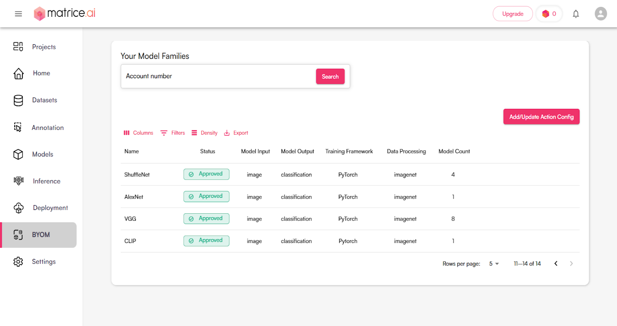This screenshot has width=617, height=326.
Task: Click the Annotation cursor icon
Action: coord(18,127)
